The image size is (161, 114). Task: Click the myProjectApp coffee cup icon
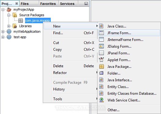click(x=9, y=9)
